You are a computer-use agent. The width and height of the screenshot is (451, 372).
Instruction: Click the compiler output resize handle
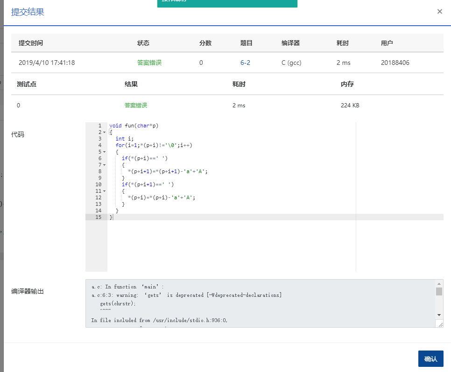[x=439, y=323]
